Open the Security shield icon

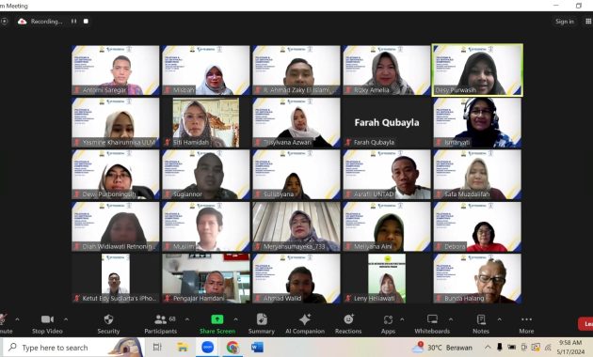point(108,319)
